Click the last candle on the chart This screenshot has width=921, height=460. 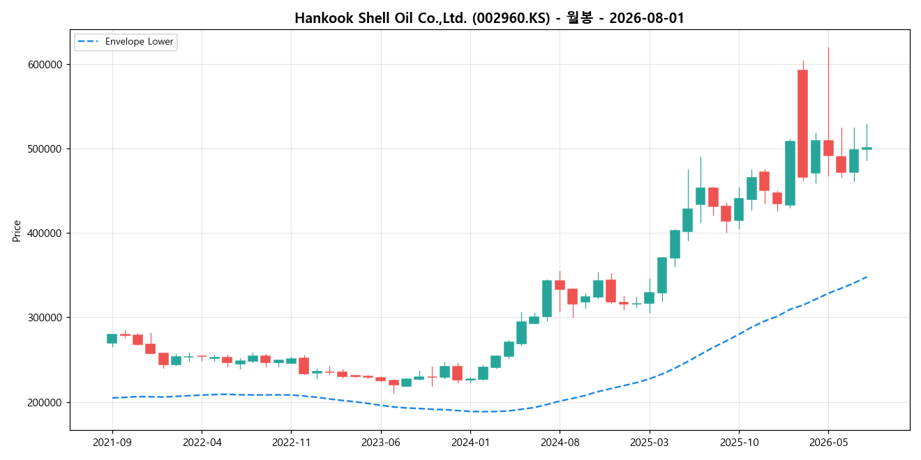click(867, 148)
